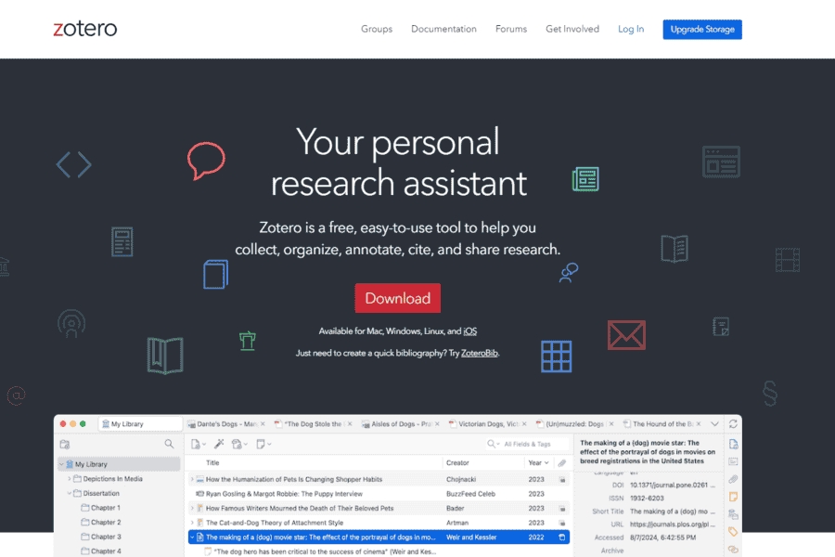The height and width of the screenshot is (557, 835).
Task: Click the Accessed date 8/7/2024 value
Action: (x=663, y=538)
